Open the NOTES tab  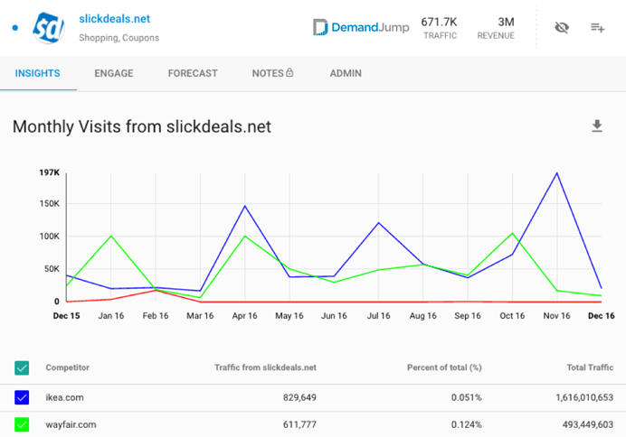click(x=268, y=73)
